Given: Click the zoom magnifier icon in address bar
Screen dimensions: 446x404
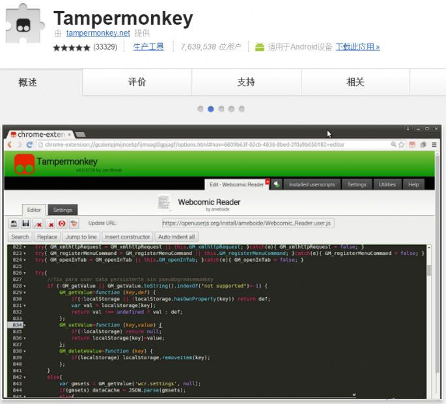Looking at the screenshot, I should pyautogui.click(x=393, y=145).
